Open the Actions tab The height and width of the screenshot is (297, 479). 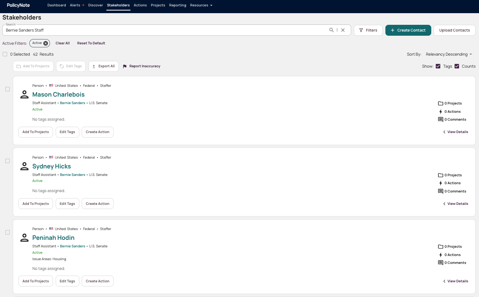(x=140, y=5)
